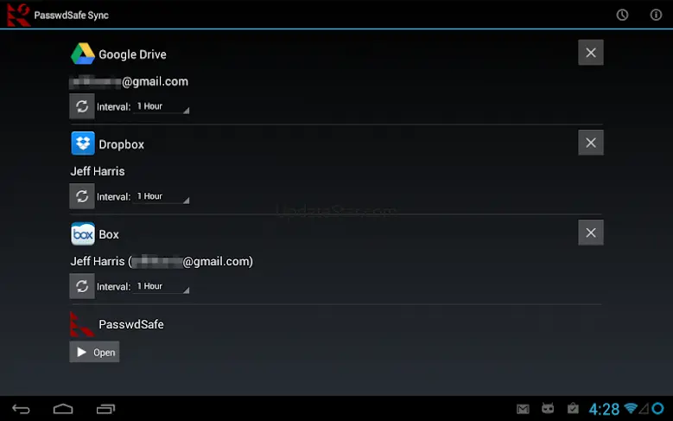
Task: Open the about info icon
Action: (x=656, y=15)
